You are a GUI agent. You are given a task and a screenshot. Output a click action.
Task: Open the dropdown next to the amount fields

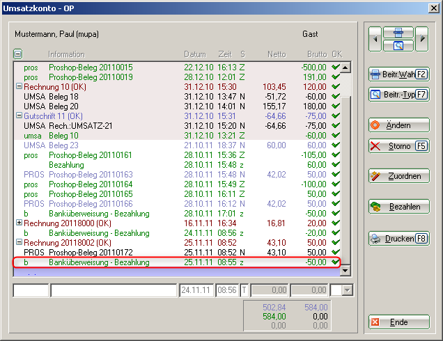tap(348, 290)
